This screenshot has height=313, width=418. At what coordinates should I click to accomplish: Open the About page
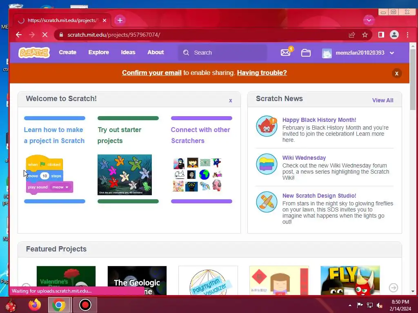[156, 53]
